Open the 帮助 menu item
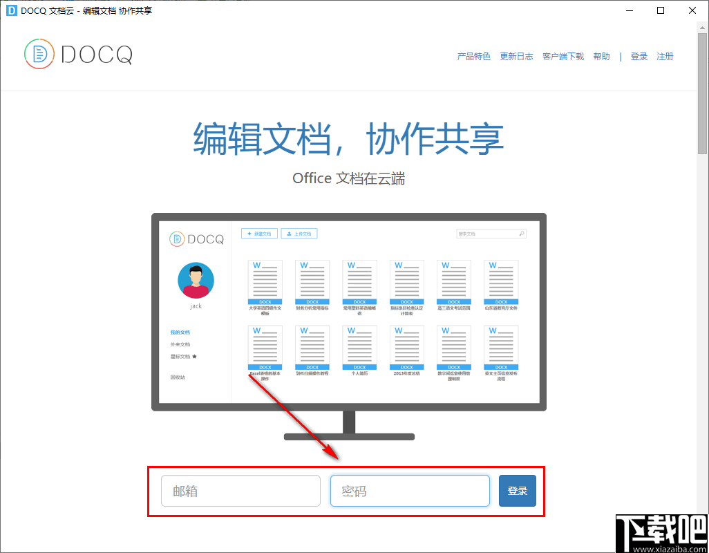 [x=601, y=56]
